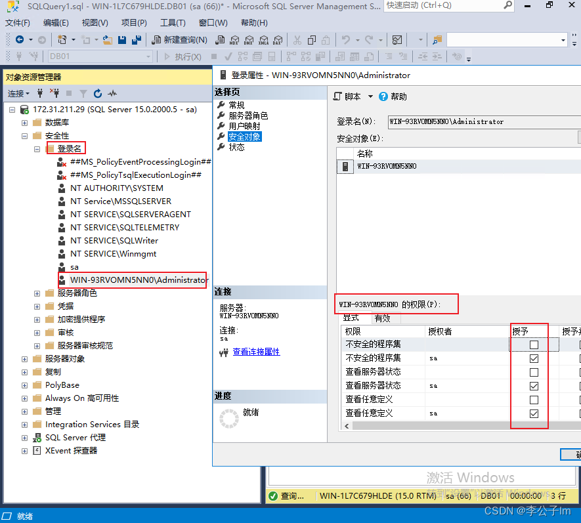Check 授予 for 不安全的程序集 without grantor
The image size is (581, 523).
(534, 345)
